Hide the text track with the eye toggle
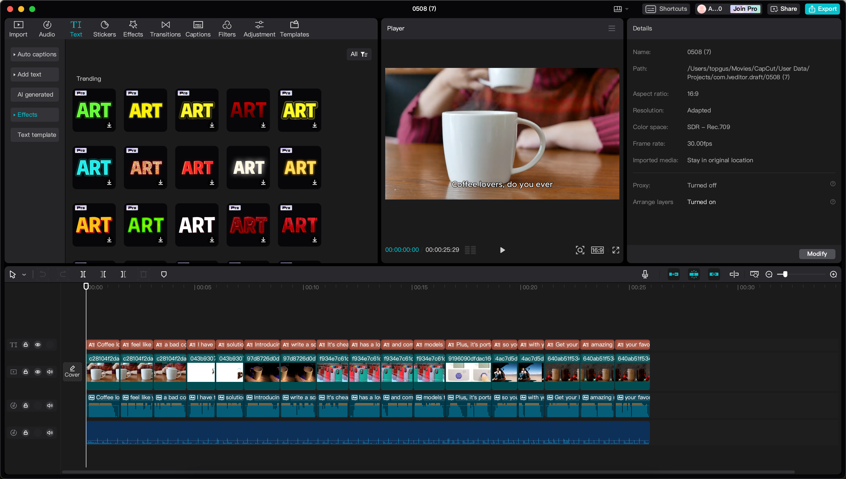Image resolution: width=846 pixels, height=479 pixels. tap(38, 344)
